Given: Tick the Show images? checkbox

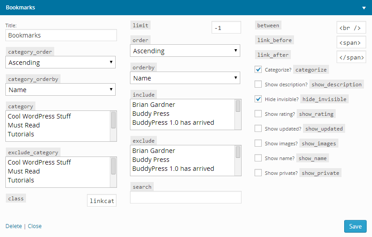Looking at the screenshot, I should coord(258,143).
